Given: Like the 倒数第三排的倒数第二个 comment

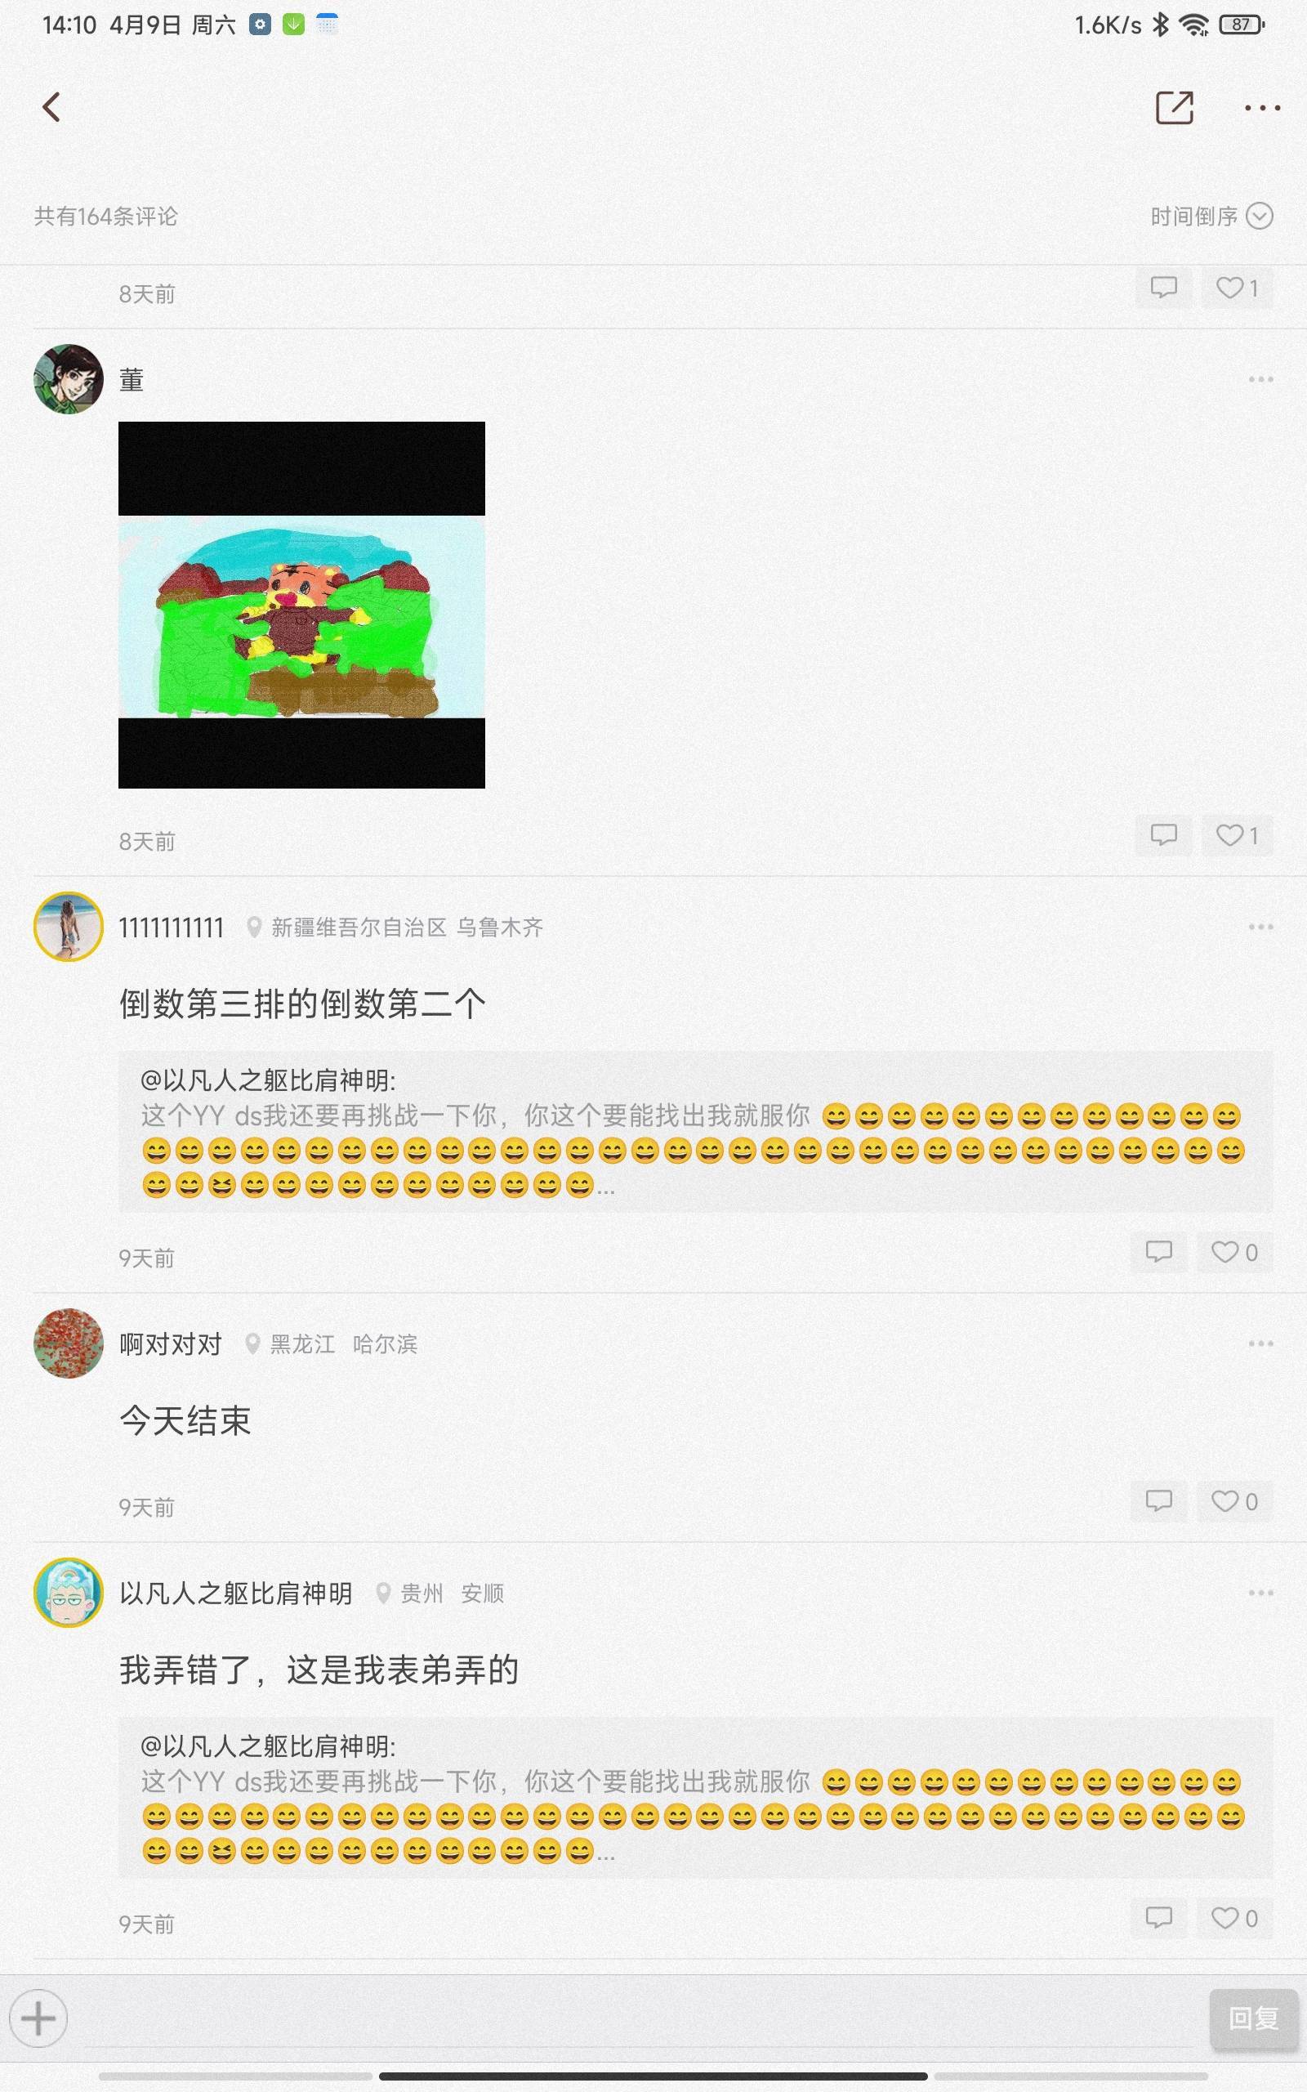Looking at the screenshot, I should [1234, 1252].
